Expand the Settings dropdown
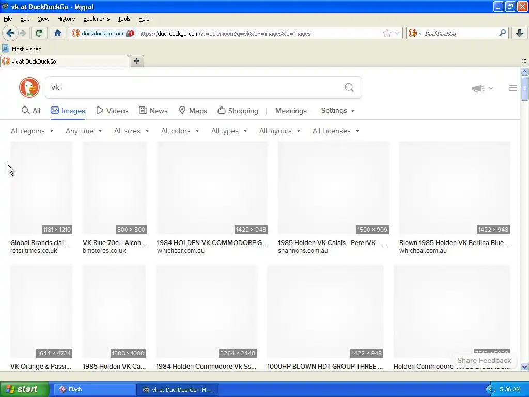529x397 pixels. (338, 111)
